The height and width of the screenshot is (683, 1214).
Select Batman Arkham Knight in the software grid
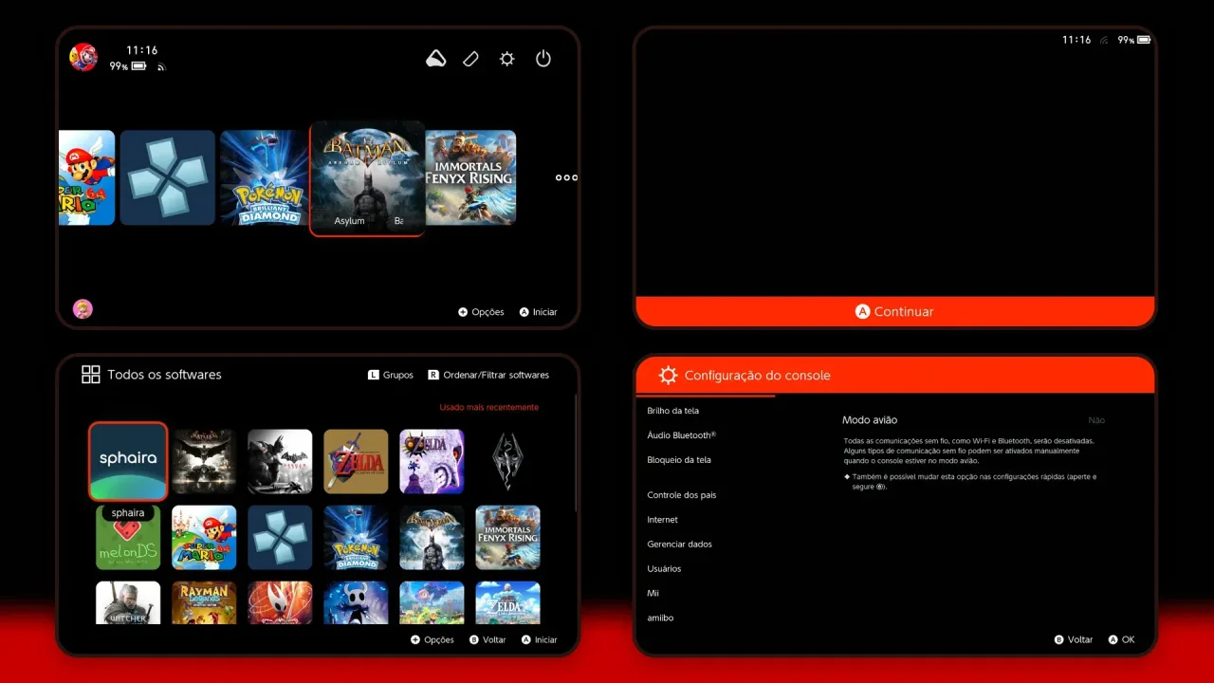pyautogui.click(x=204, y=462)
